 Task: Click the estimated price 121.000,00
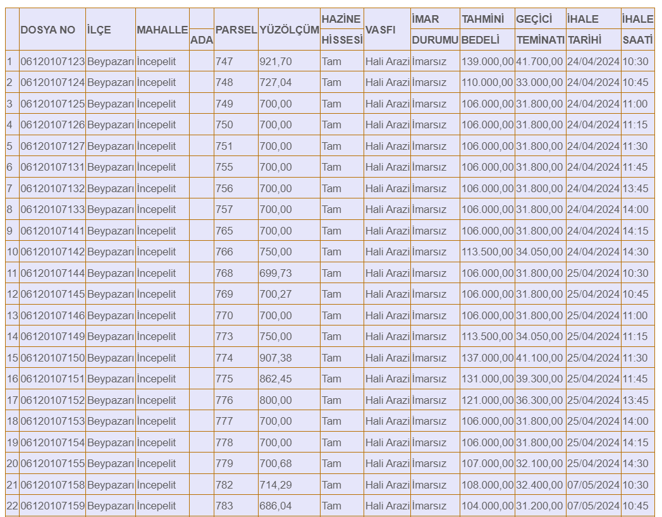[487, 401]
